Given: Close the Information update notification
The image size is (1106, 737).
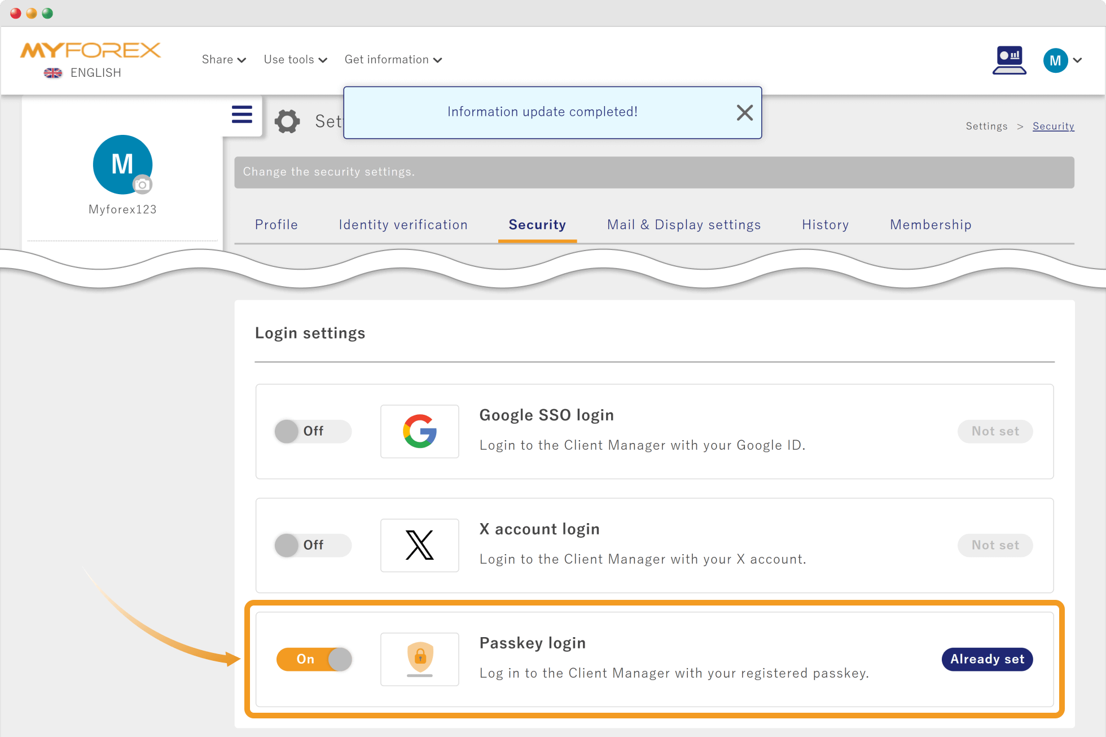Looking at the screenshot, I should click(x=744, y=113).
